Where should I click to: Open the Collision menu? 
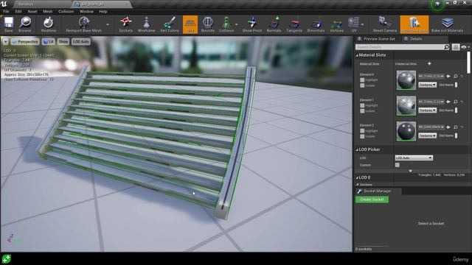click(66, 12)
